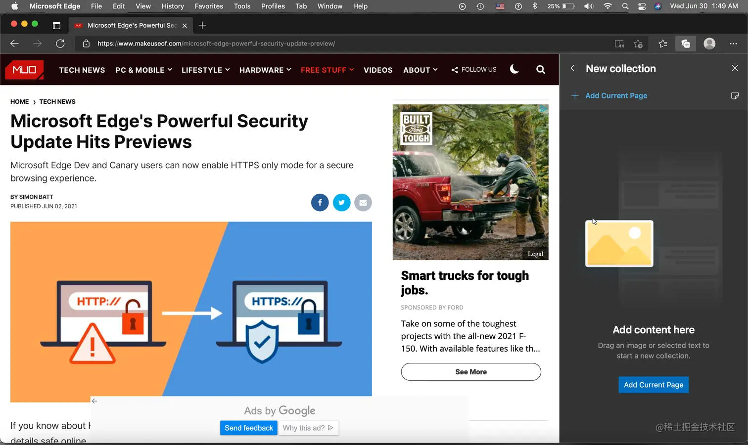Click See More on Ford ad

tap(471, 372)
